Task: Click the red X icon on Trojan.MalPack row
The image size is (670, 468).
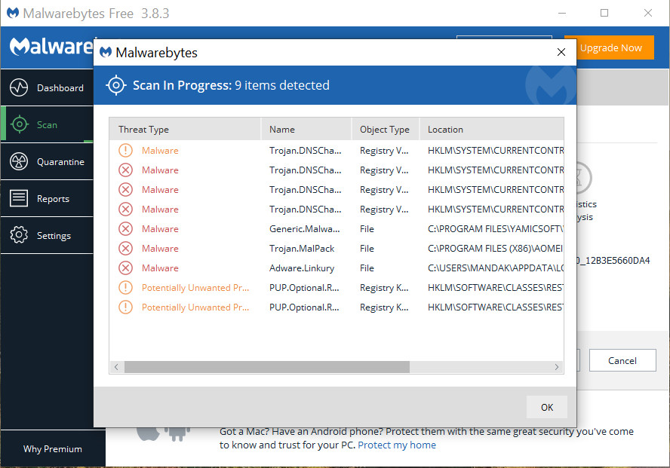Action: pos(125,248)
